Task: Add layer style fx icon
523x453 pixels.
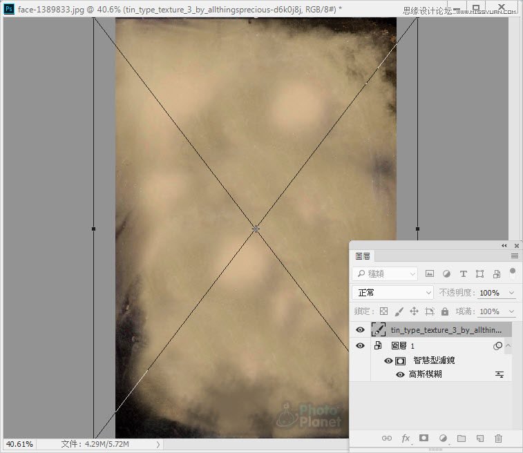Action: pyautogui.click(x=406, y=438)
